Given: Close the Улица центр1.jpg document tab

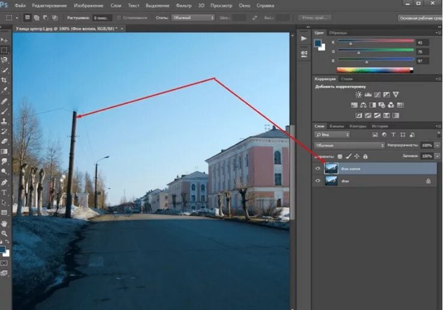Looking at the screenshot, I should coord(122,28).
